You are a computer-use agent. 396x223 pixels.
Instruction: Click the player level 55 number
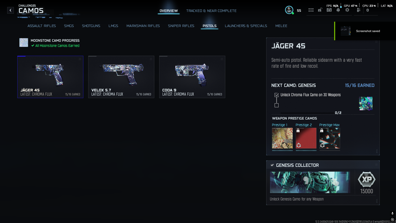tap(299, 11)
